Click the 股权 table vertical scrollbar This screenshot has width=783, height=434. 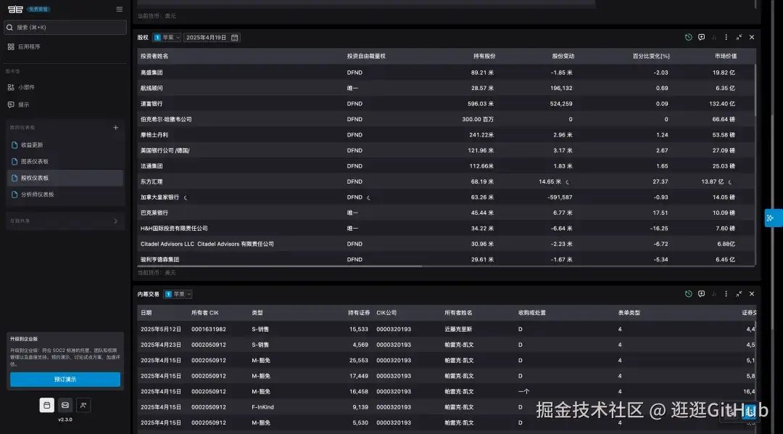click(755, 90)
